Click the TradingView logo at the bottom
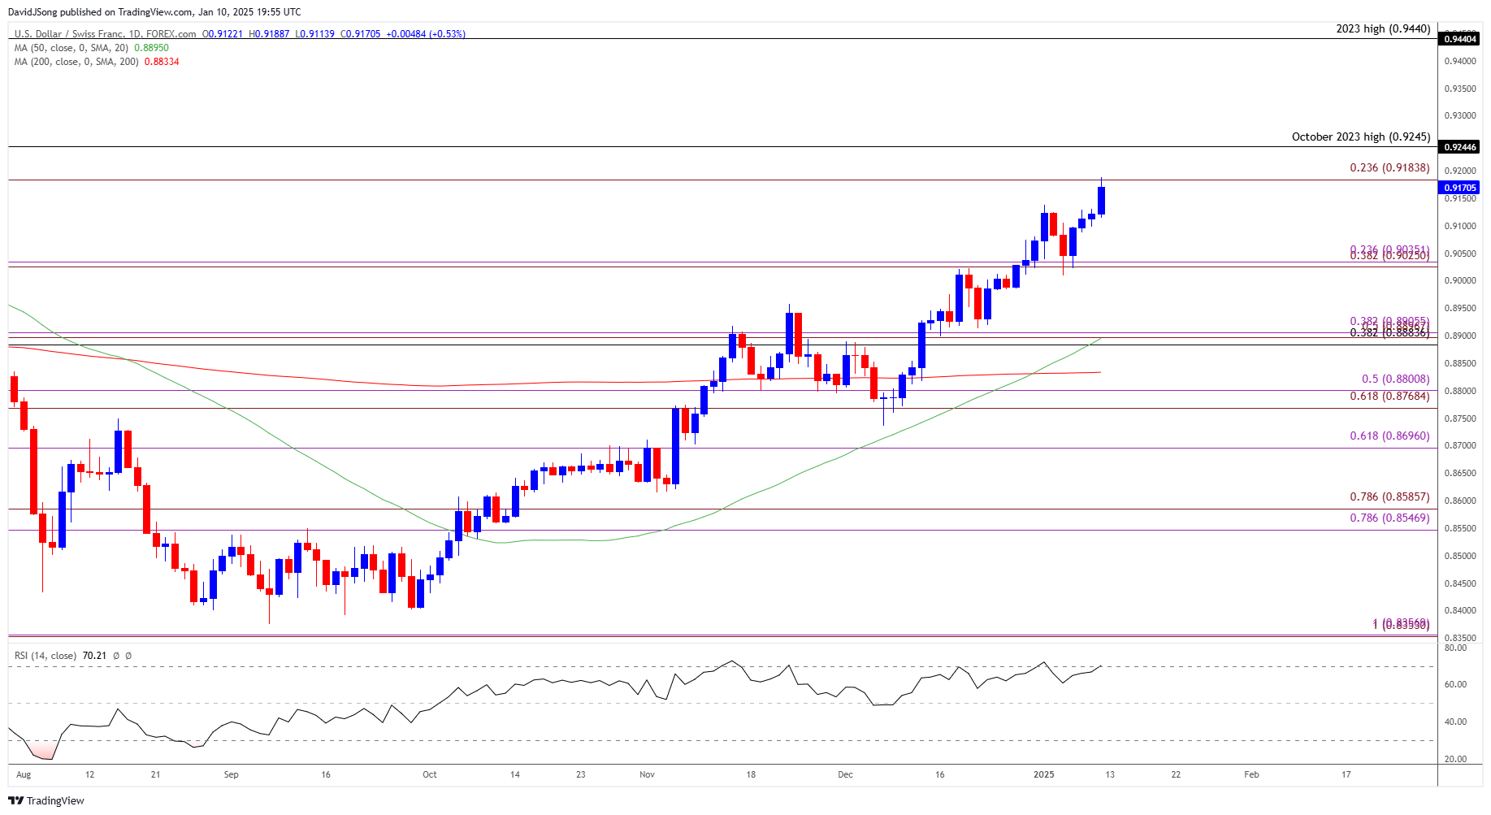 coord(46,800)
